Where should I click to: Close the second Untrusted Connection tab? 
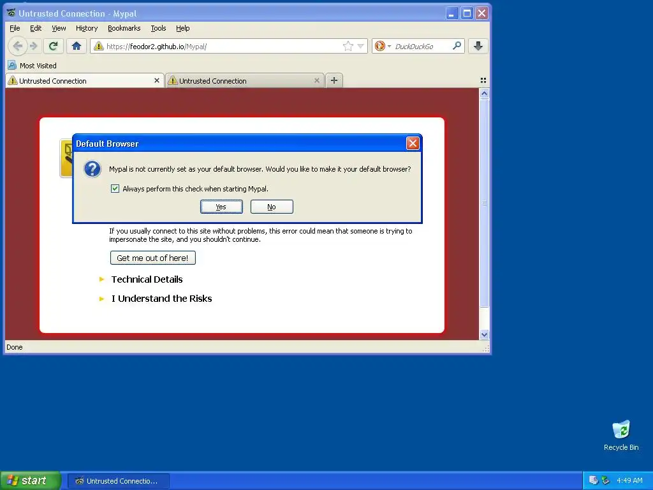(x=317, y=80)
